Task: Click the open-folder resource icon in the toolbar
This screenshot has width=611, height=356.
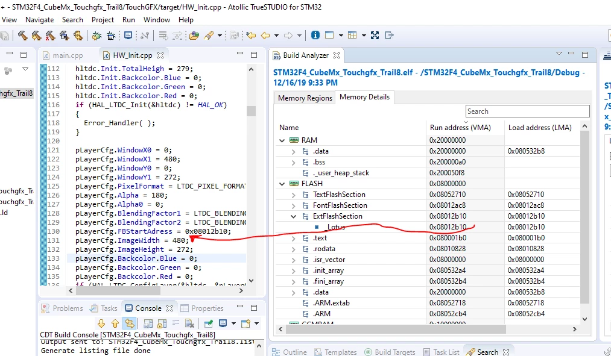Action: click(x=194, y=36)
